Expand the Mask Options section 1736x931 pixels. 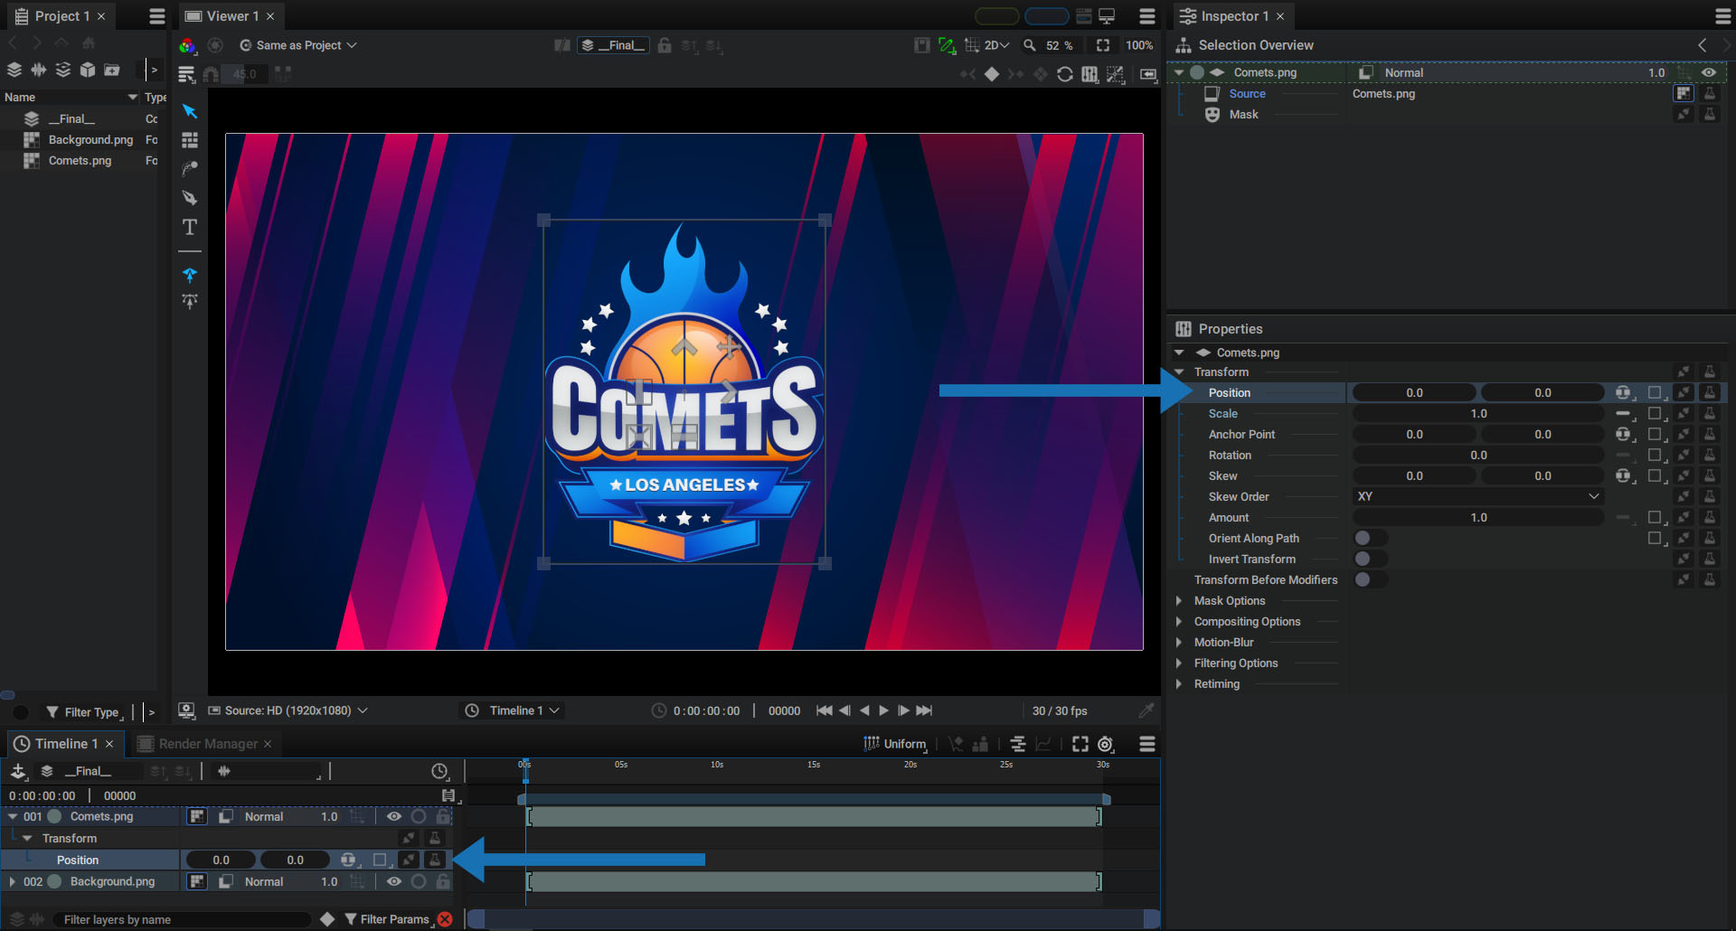(x=1178, y=600)
